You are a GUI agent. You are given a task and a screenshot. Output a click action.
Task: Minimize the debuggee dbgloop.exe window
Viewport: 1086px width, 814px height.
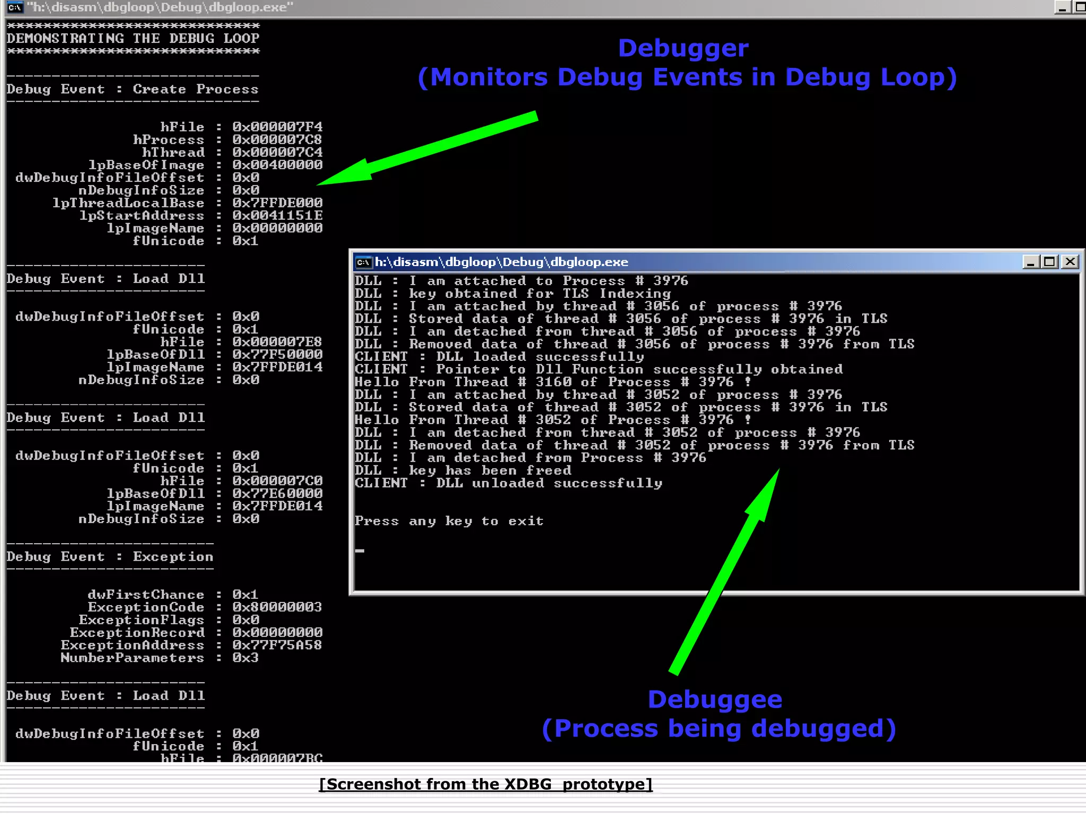[1030, 262]
